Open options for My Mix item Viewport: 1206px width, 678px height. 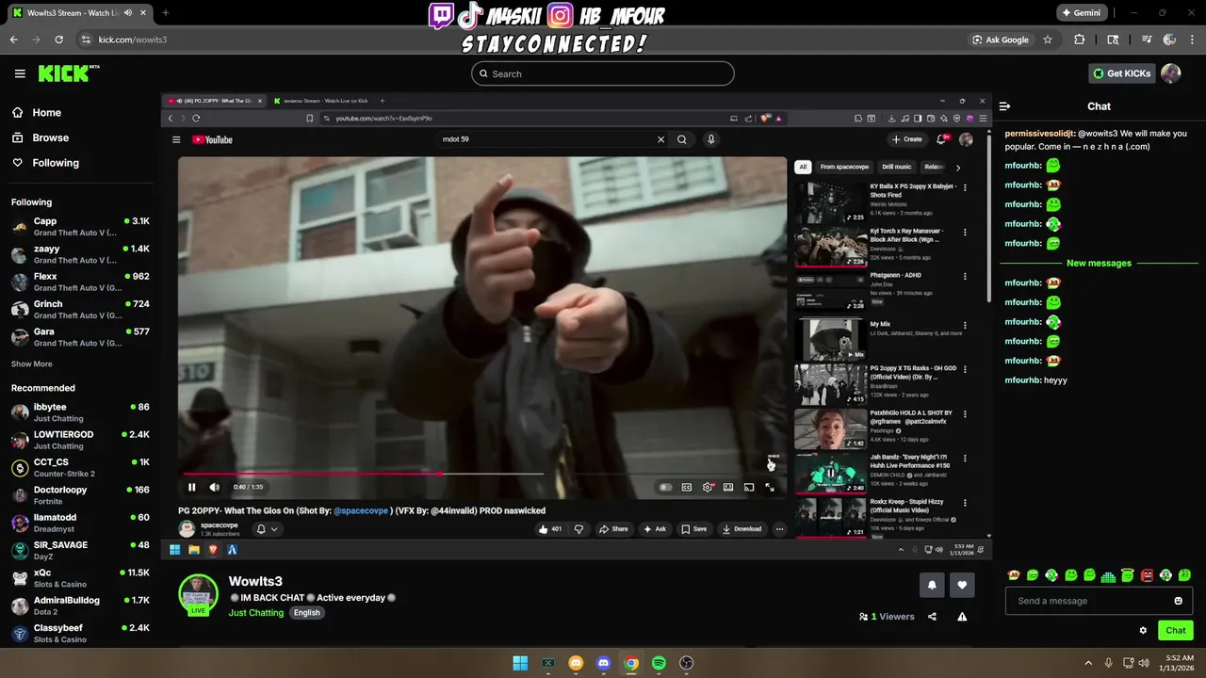965,326
